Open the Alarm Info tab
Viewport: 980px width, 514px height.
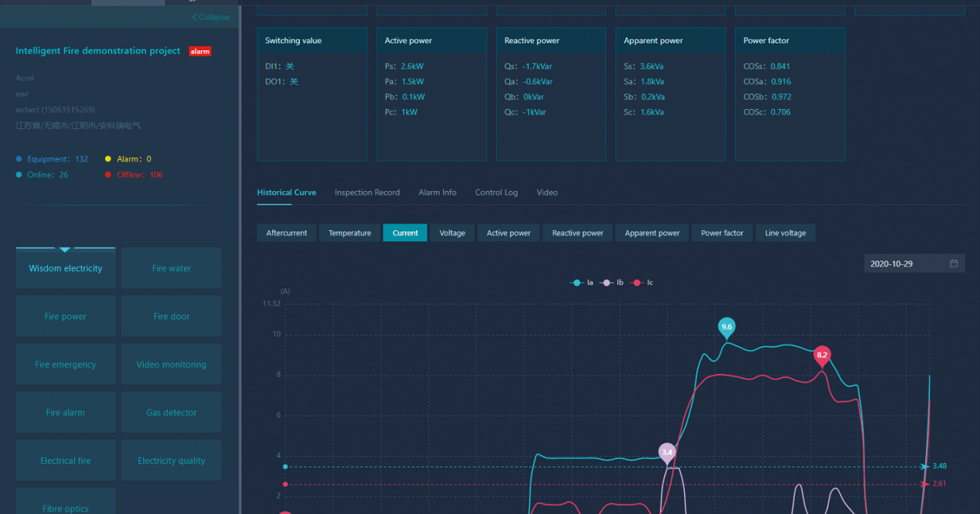(x=437, y=192)
